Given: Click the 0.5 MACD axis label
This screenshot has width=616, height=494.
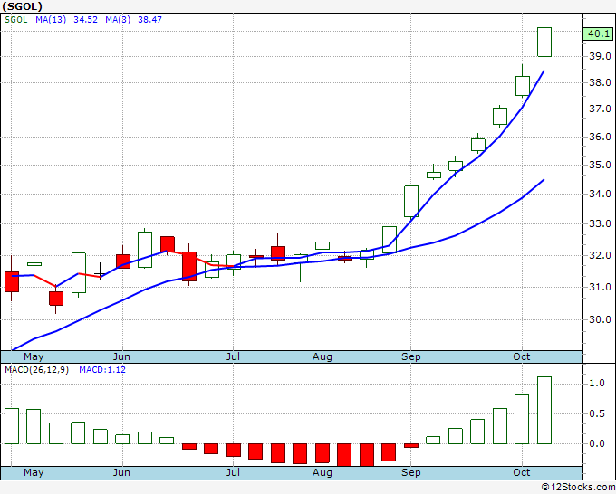Looking at the screenshot, I should [597, 413].
